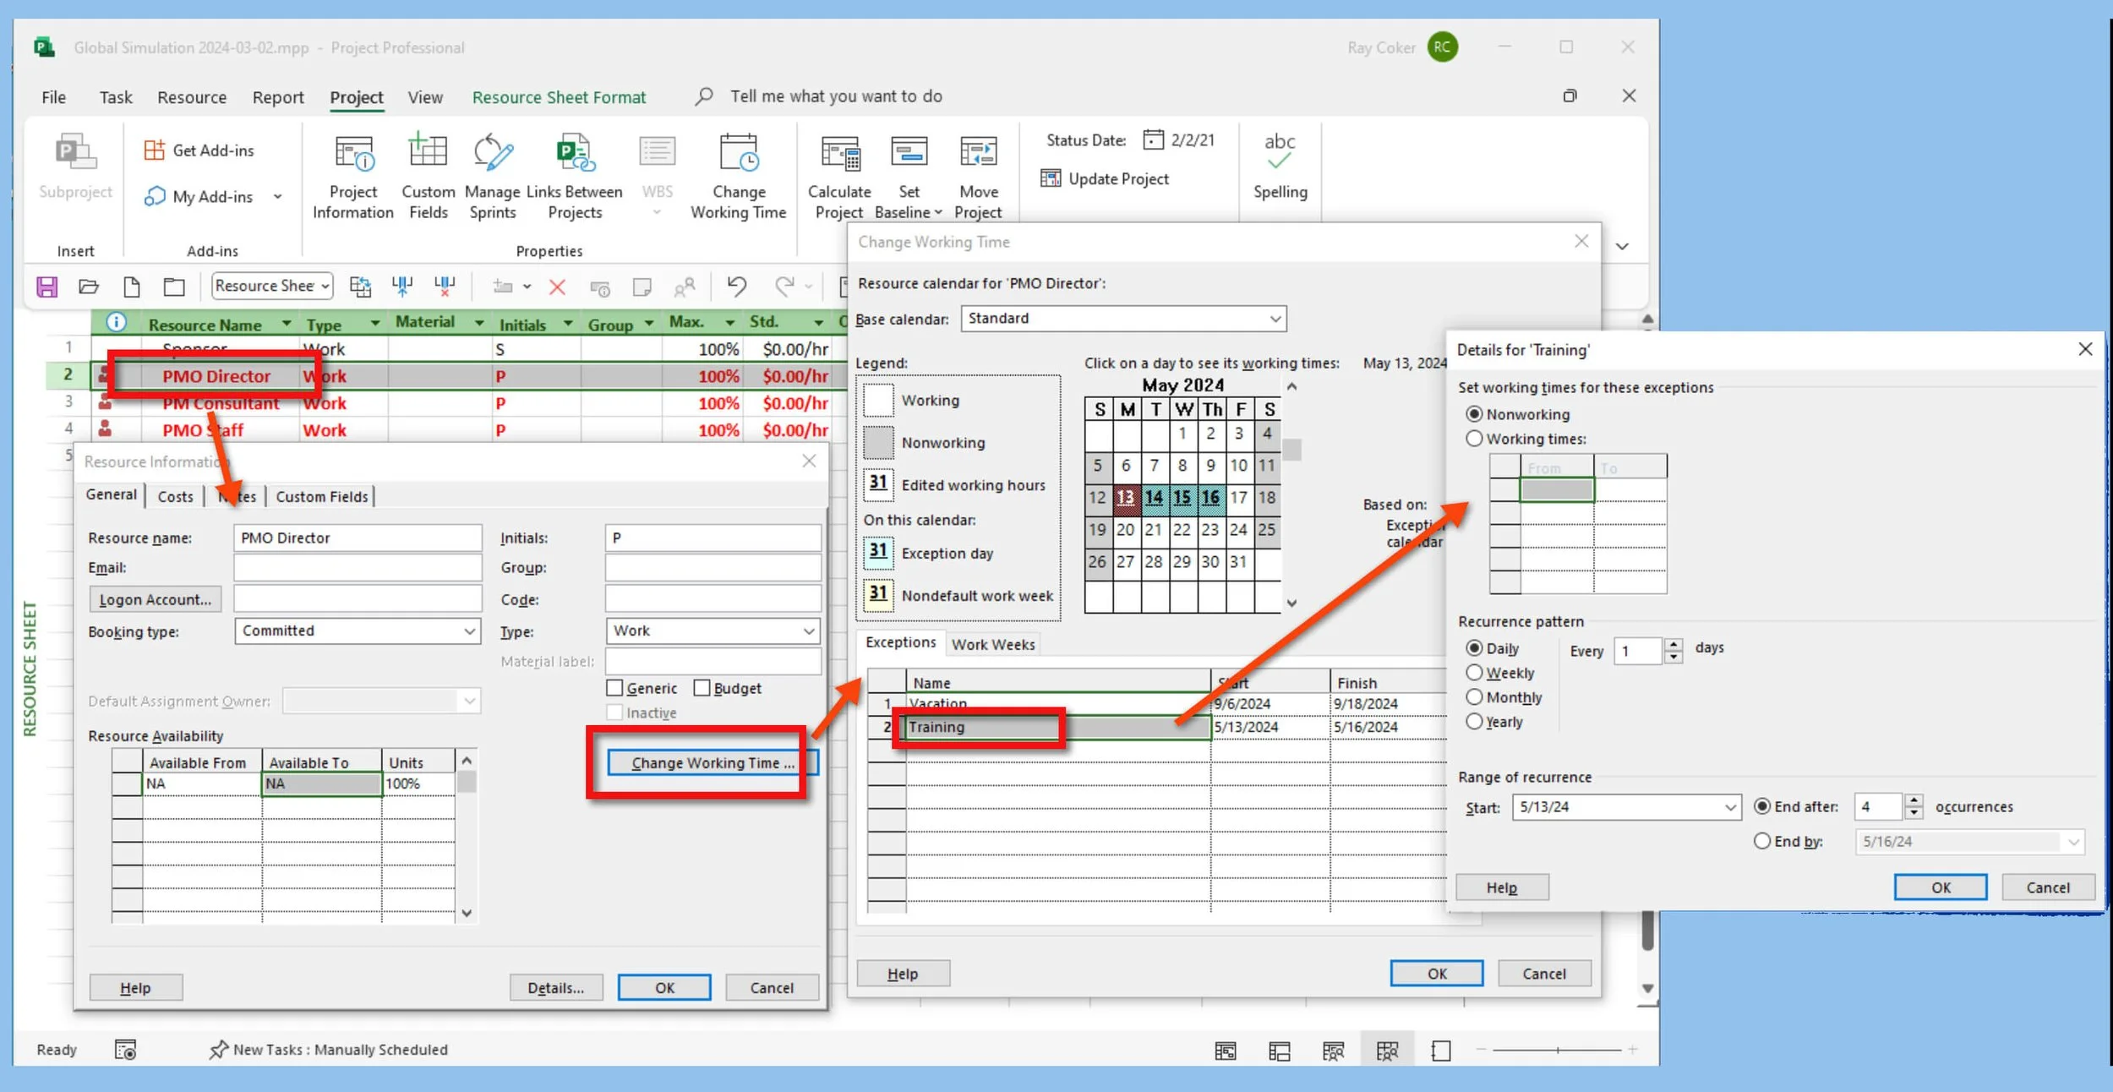Click the Manage Sprints icon
This screenshot has width=2113, height=1092.
(x=492, y=153)
